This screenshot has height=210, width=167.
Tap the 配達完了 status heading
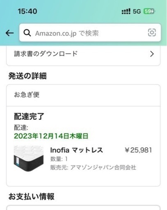[29, 116]
